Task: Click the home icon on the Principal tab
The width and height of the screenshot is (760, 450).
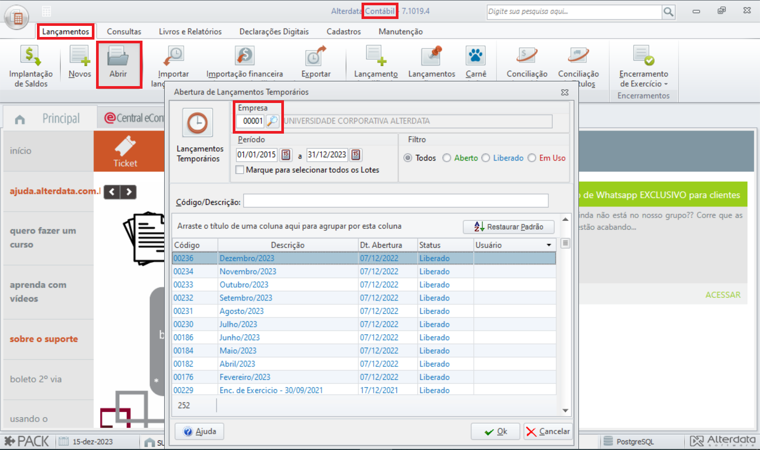Action: [20, 119]
